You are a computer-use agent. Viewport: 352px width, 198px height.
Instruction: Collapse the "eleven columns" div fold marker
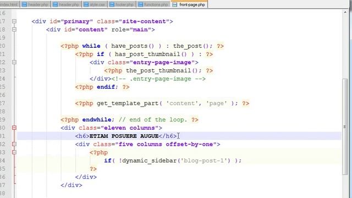coord(14,128)
